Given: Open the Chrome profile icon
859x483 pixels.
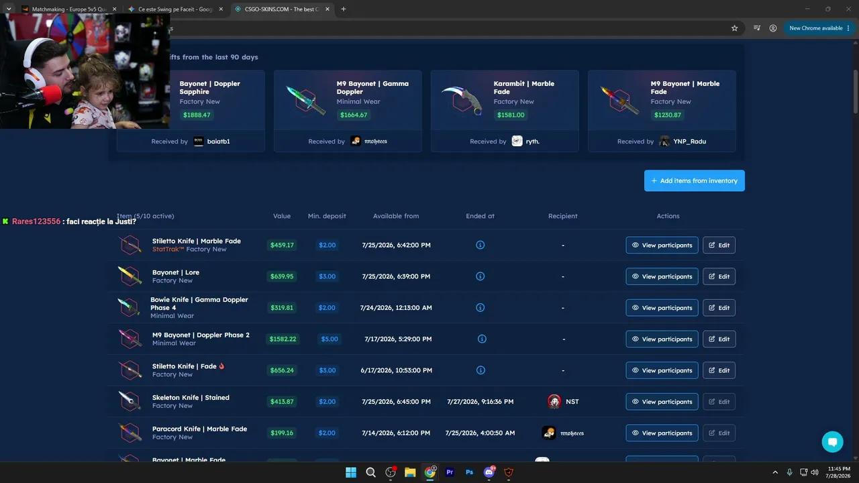Looking at the screenshot, I should point(773,28).
